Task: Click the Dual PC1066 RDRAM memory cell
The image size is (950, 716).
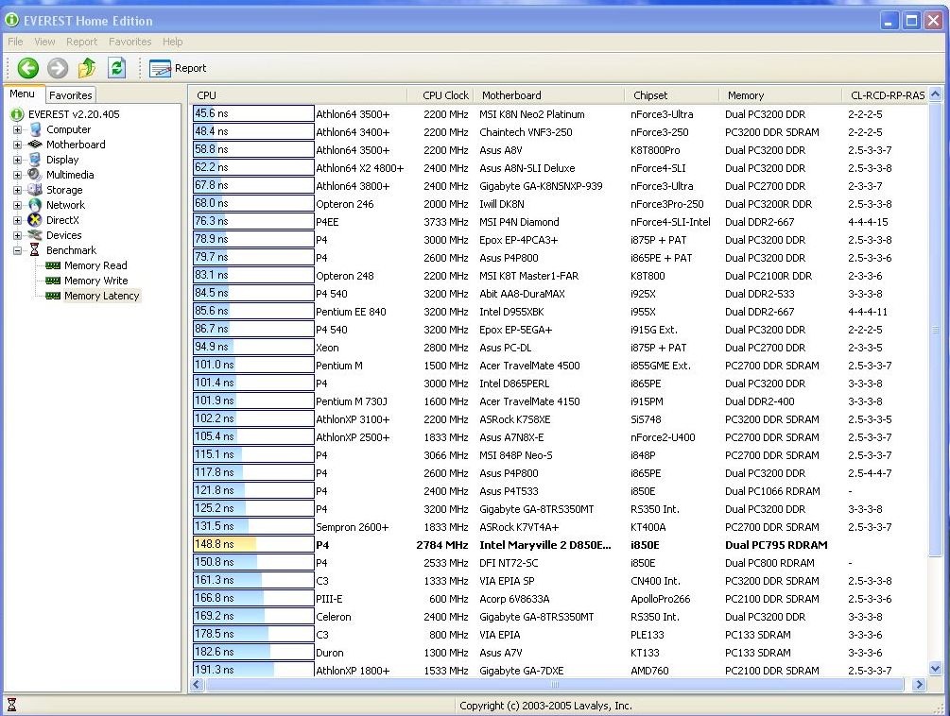Action: (772, 491)
